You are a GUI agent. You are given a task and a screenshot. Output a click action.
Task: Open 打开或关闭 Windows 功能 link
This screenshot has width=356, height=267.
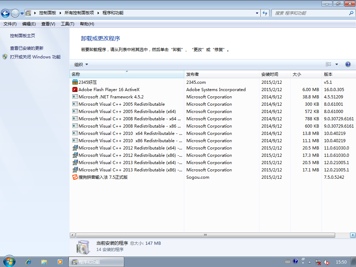click(x=35, y=57)
